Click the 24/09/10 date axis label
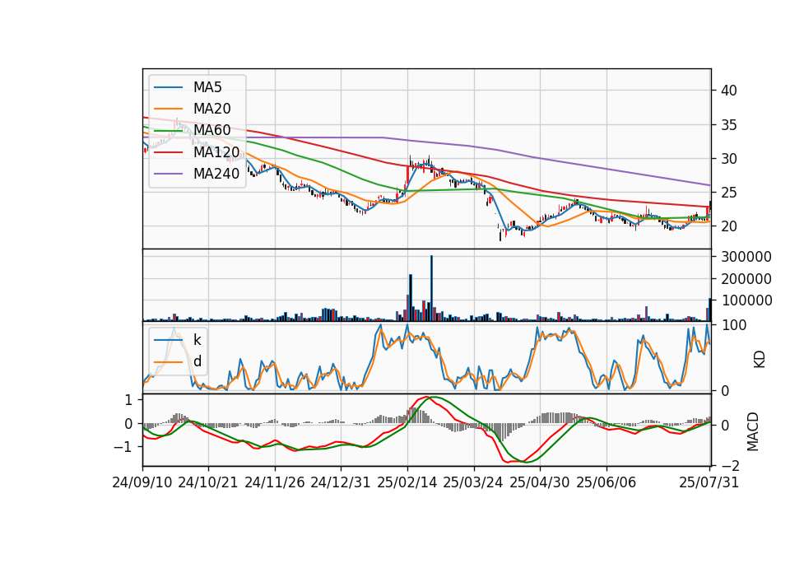Image resolution: width=790 pixels, height=568 pixels. [142, 482]
